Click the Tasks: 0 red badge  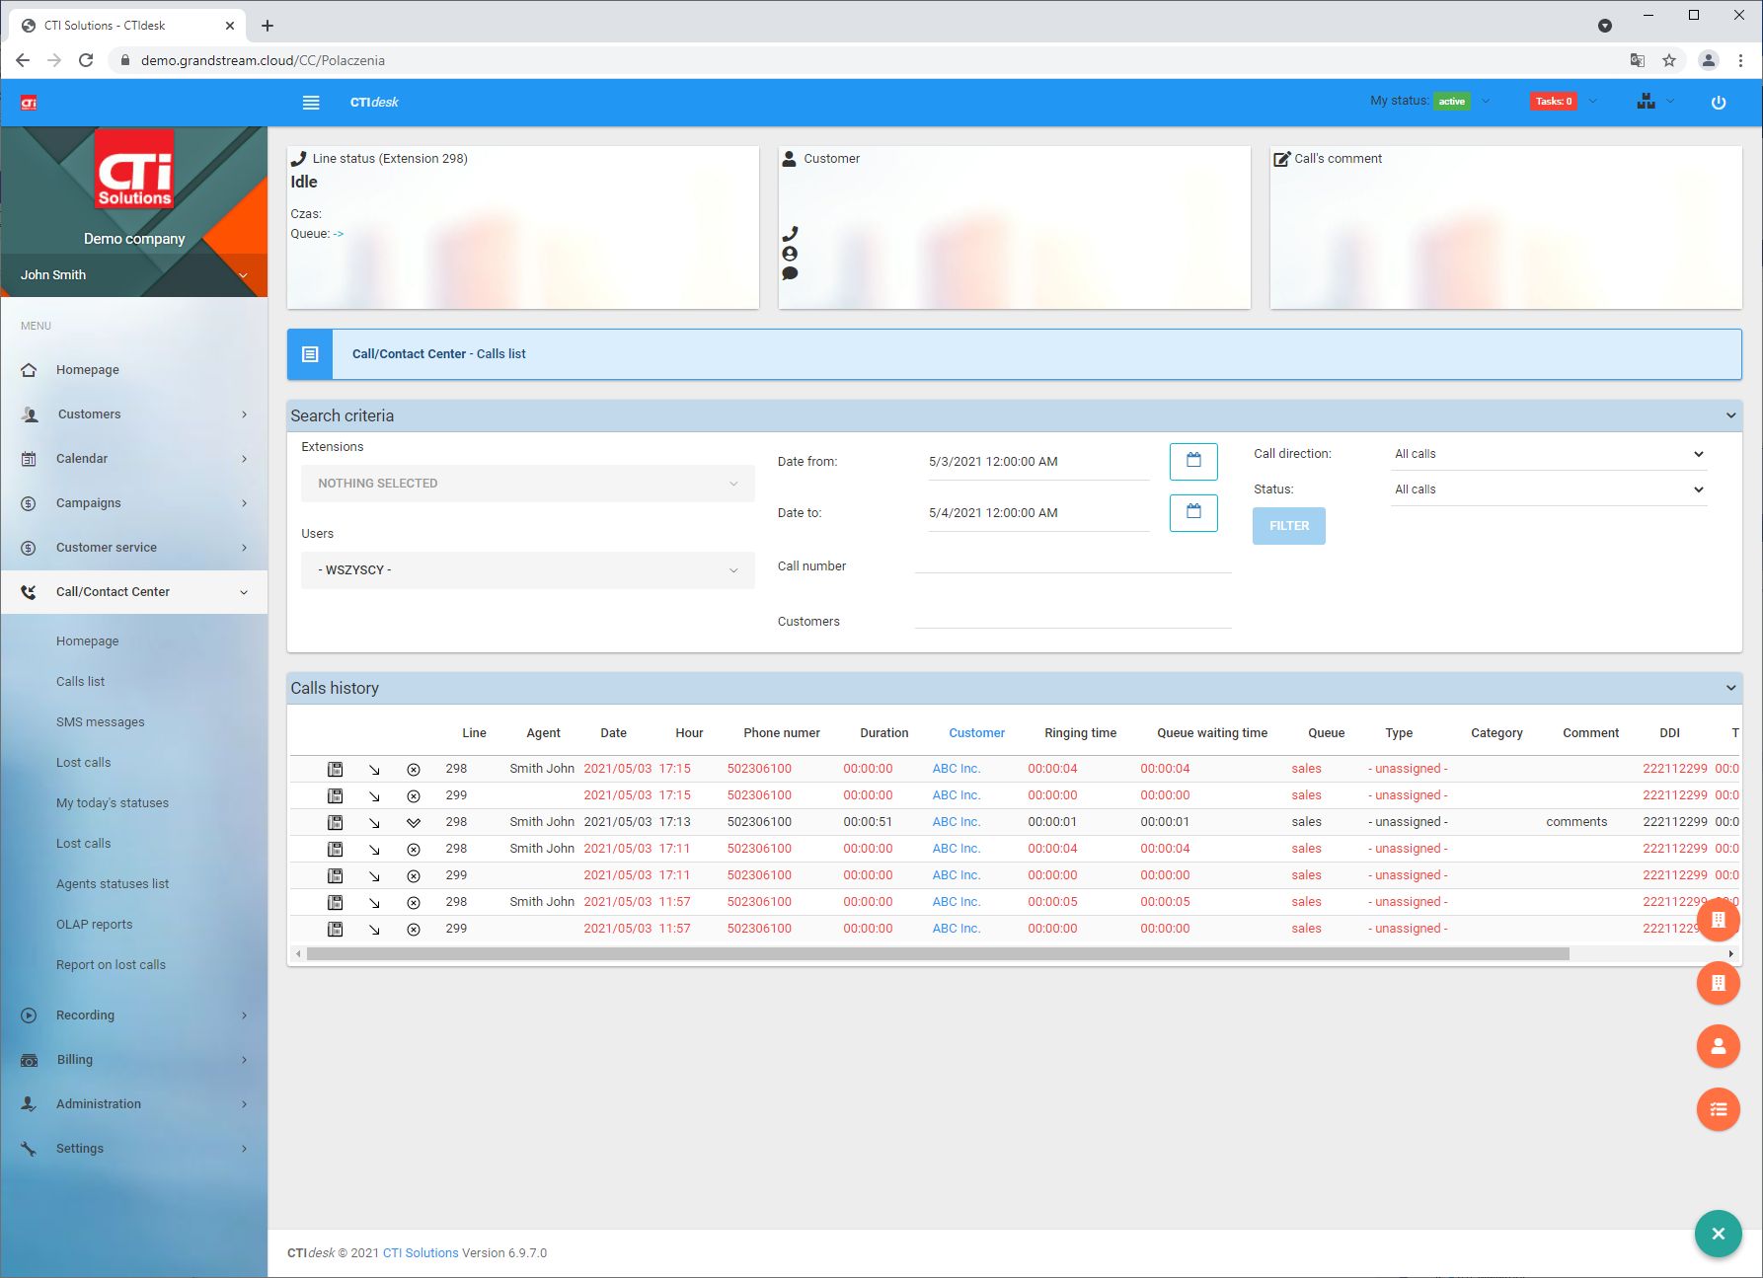click(x=1554, y=101)
